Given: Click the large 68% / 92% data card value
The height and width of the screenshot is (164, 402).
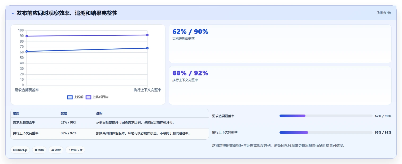Looking at the screenshot, I should tap(190, 73).
